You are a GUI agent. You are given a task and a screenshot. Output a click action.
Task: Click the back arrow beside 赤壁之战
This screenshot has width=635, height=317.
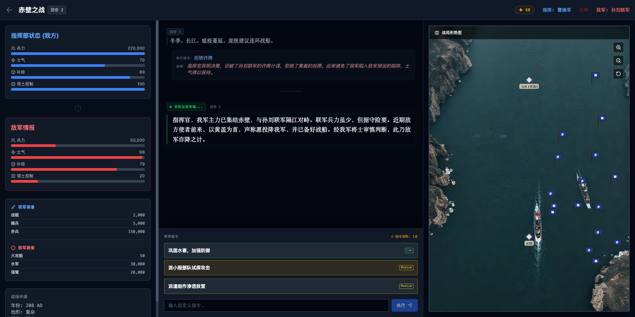[9, 10]
